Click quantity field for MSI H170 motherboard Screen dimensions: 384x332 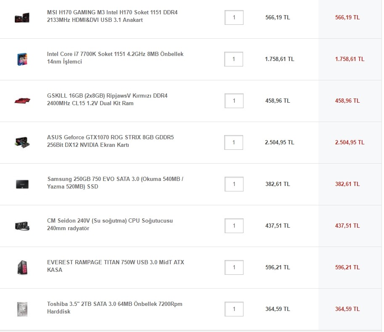(234, 18)
